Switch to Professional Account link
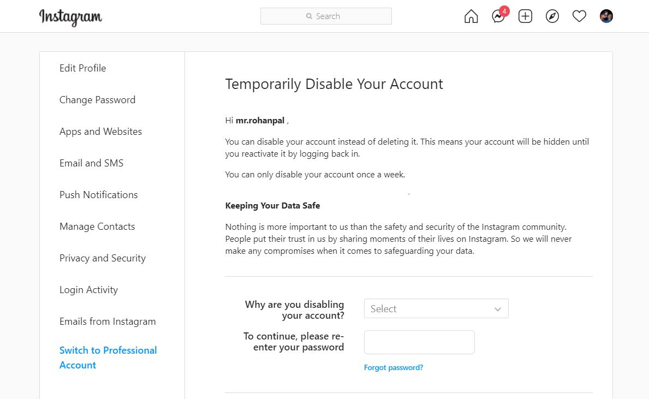The image size is (649, 399). click(x=108, y=358)
